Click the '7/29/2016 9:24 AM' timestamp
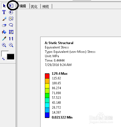Viewport: 121px width, 127px height. coord(58,65)
